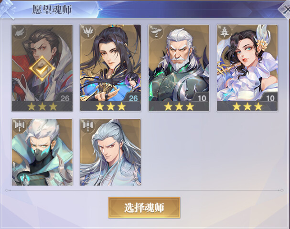Click the wing class icon on red-caped hero card
290x229 pixels.
click(19, 32)
